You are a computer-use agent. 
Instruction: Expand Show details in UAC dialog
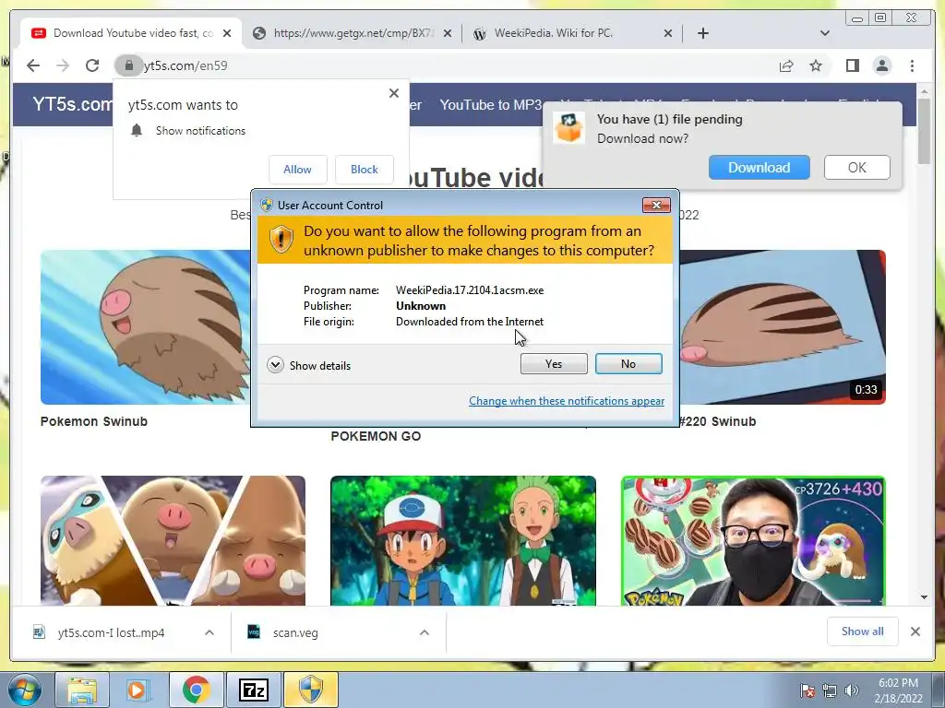[308, 365]
